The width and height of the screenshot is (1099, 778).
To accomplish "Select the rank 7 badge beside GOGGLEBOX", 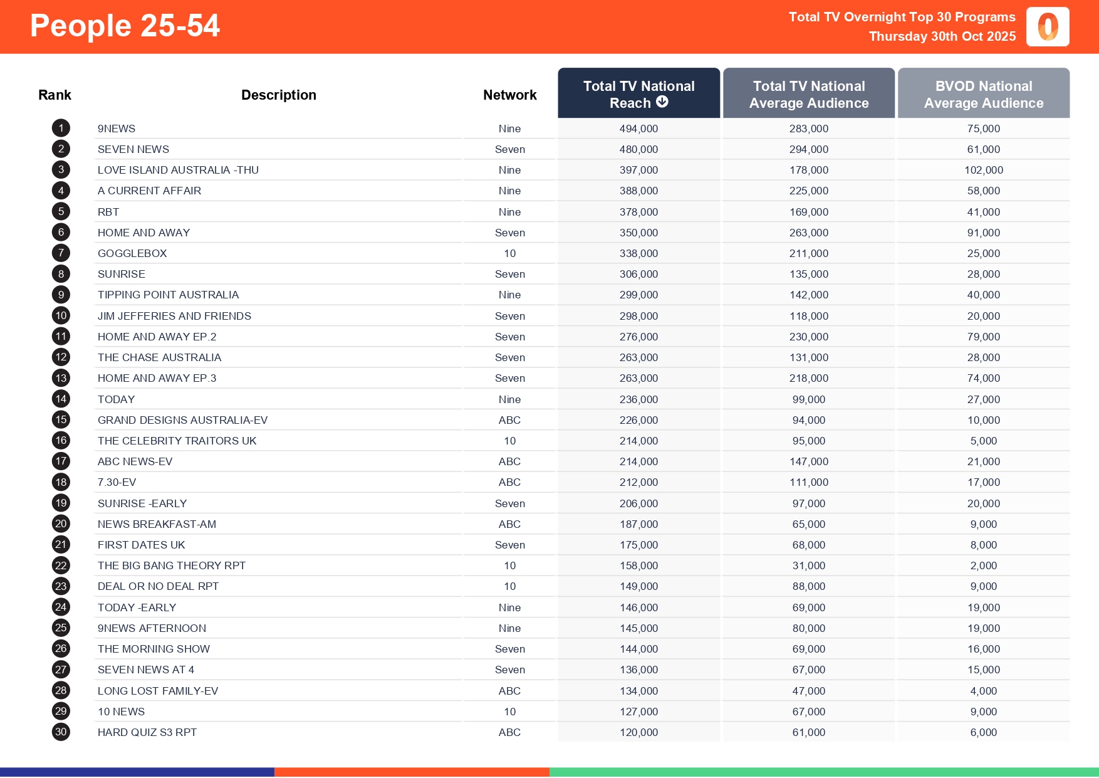I will coord(60,253).
